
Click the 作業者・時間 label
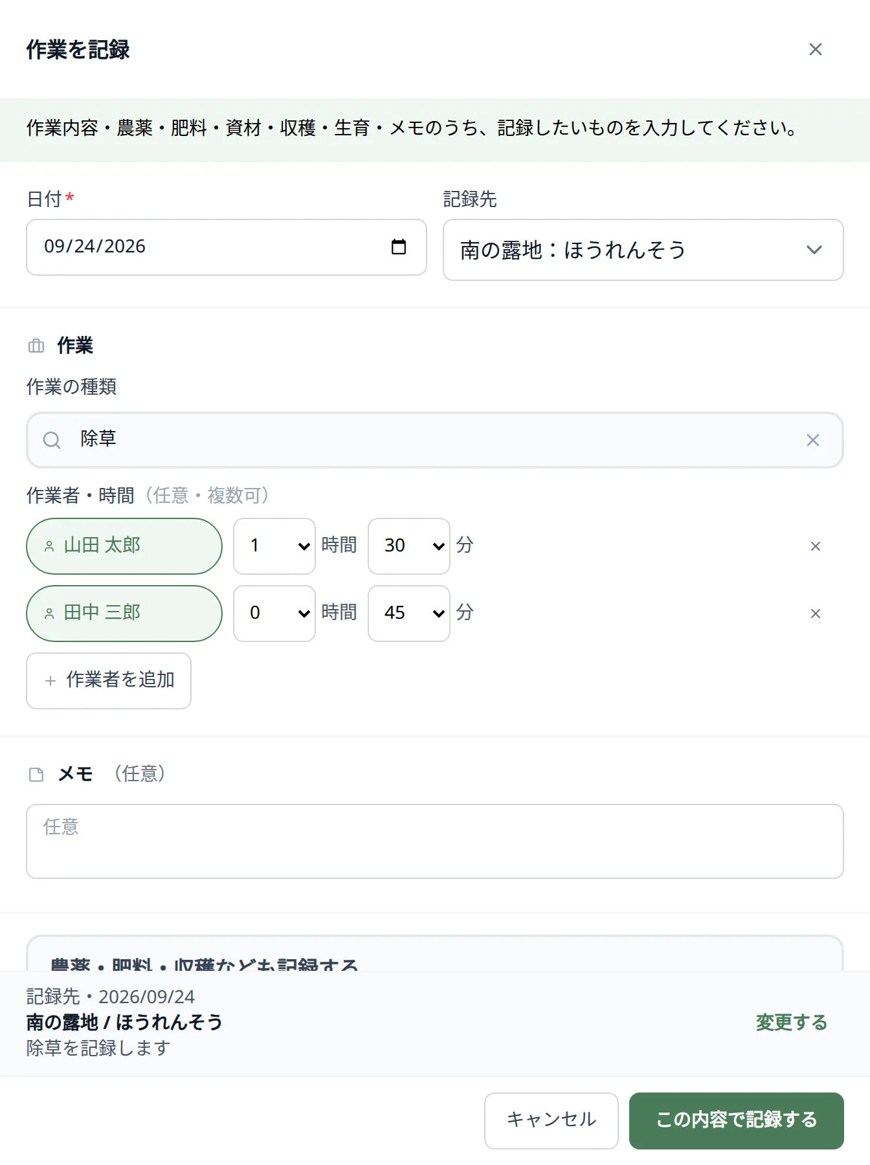[x=80, y=496]
